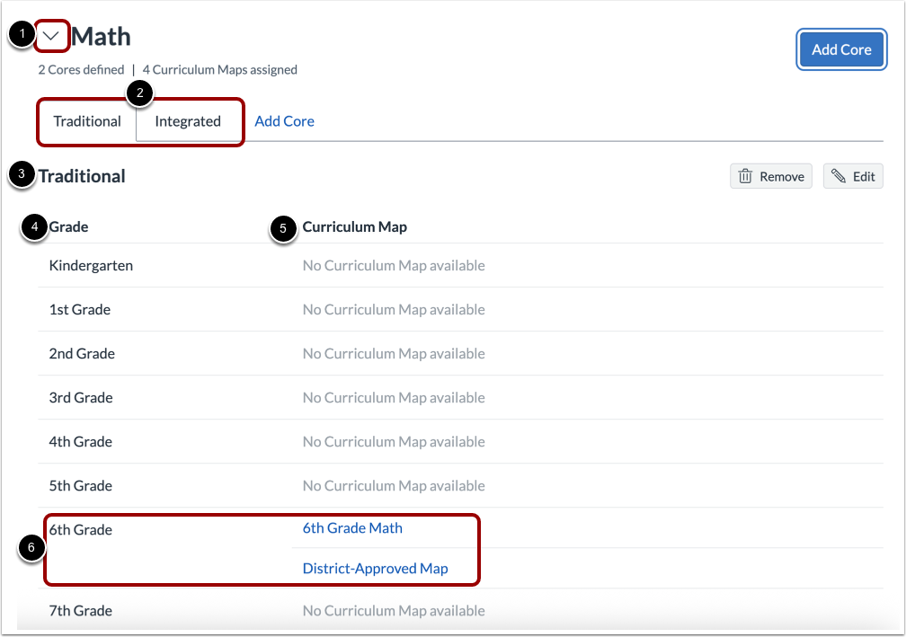Screen dimensions: 906x637
Task: Select the Traditional tab
Action: 86,120
